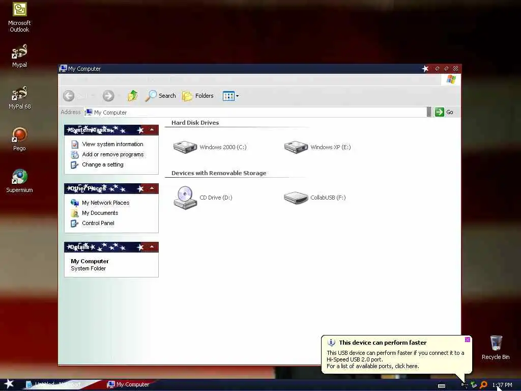Viewport: 521px width, 391px height.
Task: Click the Go button
Action: coord(444,112)
